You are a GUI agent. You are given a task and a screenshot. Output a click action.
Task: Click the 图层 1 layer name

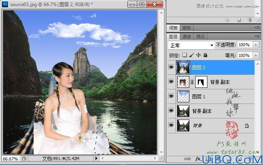pyautogui.click(x=199, y=97)
